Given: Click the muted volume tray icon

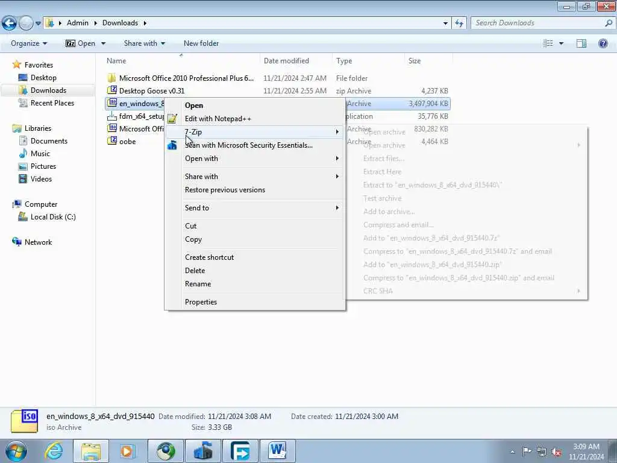Looking at the screenshot, I should (x=556, y=452).
